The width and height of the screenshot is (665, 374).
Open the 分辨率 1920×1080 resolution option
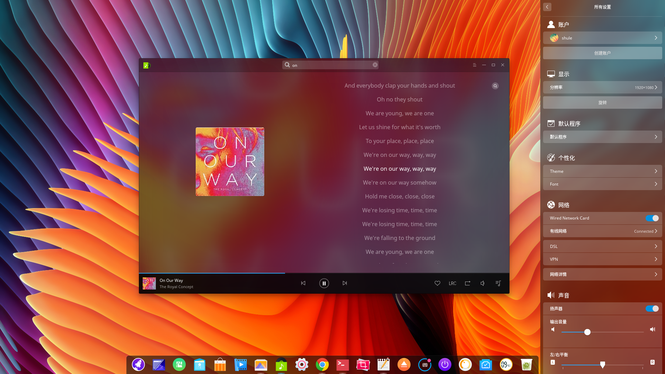(602, 88)
